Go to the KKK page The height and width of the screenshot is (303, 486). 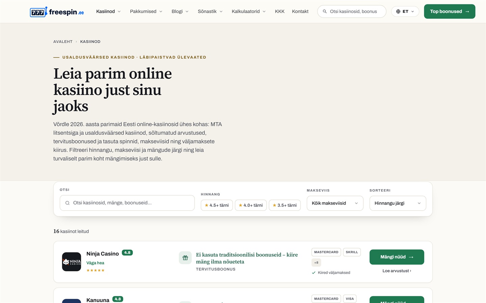(280, 11)
